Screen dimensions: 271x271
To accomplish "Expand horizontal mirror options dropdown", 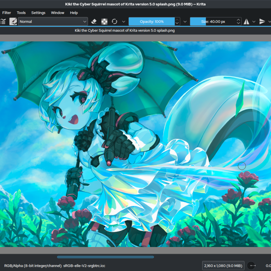I will point(254,22).
